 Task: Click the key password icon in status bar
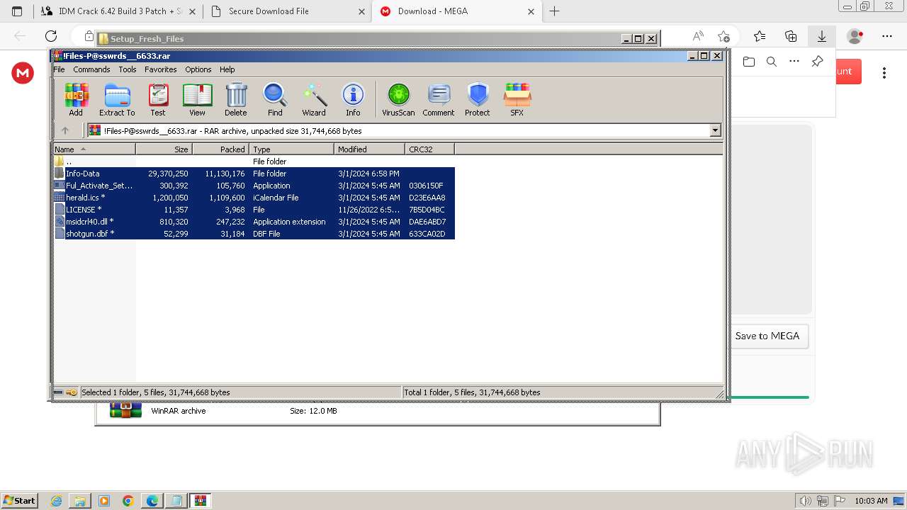(x=72, y=392)
